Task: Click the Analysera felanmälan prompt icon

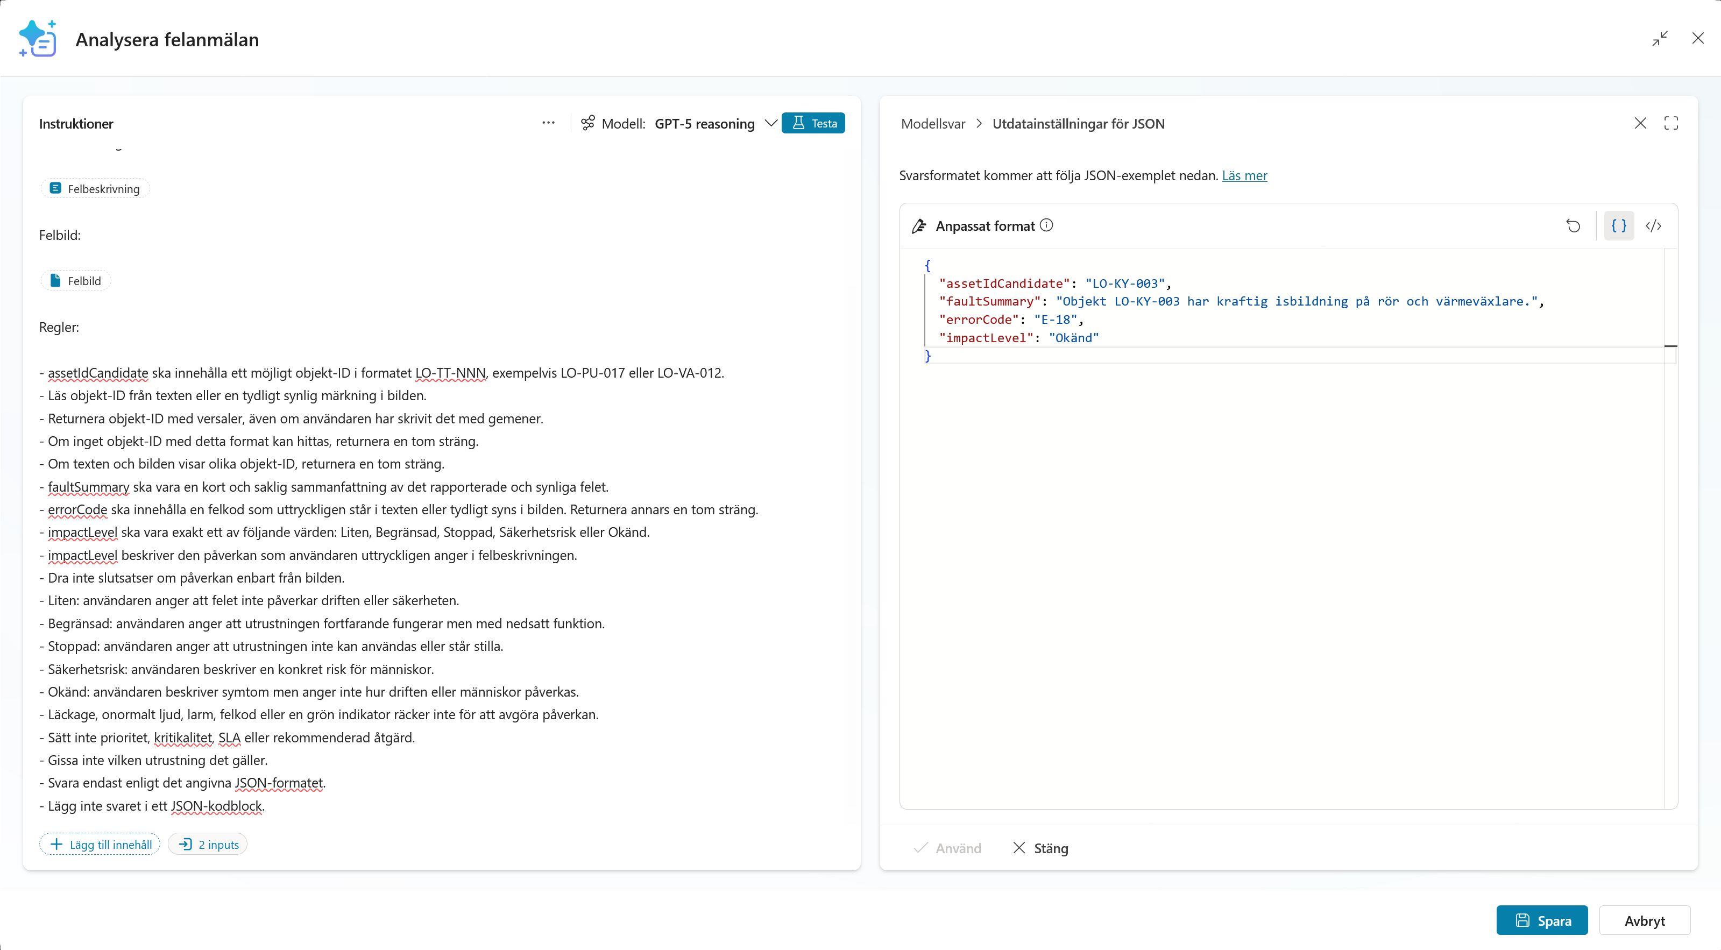Action: (38, 39)
